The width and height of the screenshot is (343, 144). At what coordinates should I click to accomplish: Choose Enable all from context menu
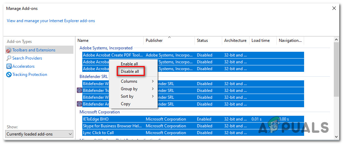(x=129, y=64)
